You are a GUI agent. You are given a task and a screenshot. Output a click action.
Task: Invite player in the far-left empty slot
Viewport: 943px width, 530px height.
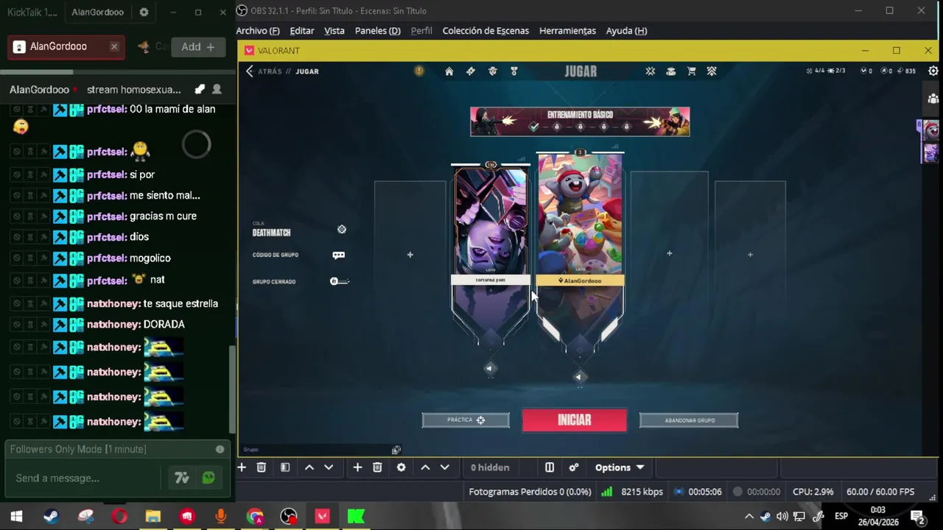pyautogui.click(x=410, y=255)
